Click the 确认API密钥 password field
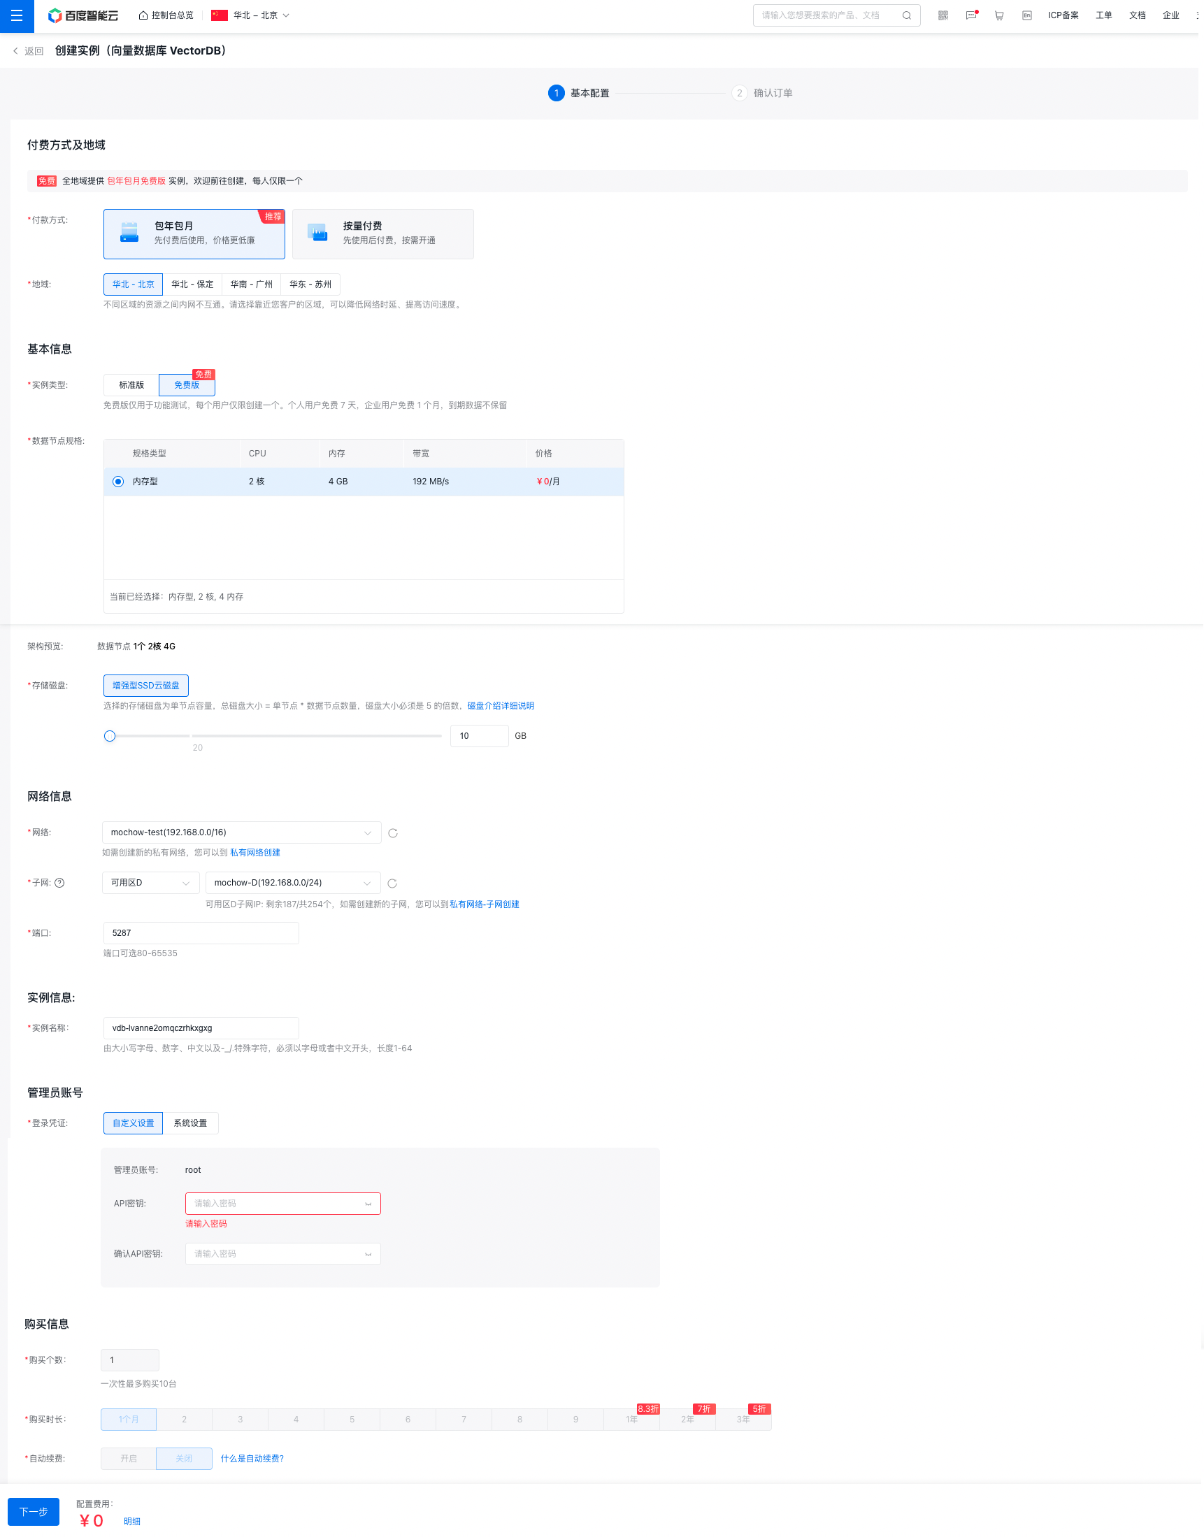Screen dimensions: 1204x1537 (x=282, y=1254)
